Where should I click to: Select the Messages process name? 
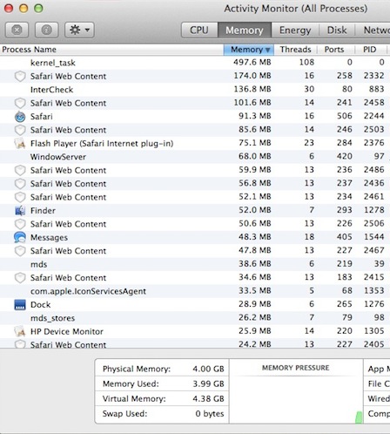tap(49, 237)
